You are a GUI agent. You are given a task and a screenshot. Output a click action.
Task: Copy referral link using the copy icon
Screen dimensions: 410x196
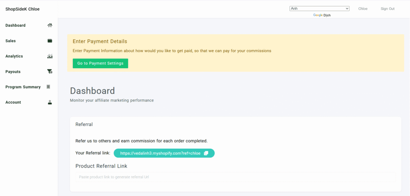[x=206, y=154]
